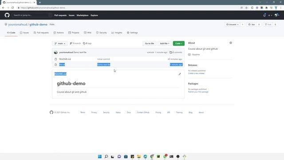Click Publish your first package link
This screenshot has height=160, width=284.
[198, 92]
